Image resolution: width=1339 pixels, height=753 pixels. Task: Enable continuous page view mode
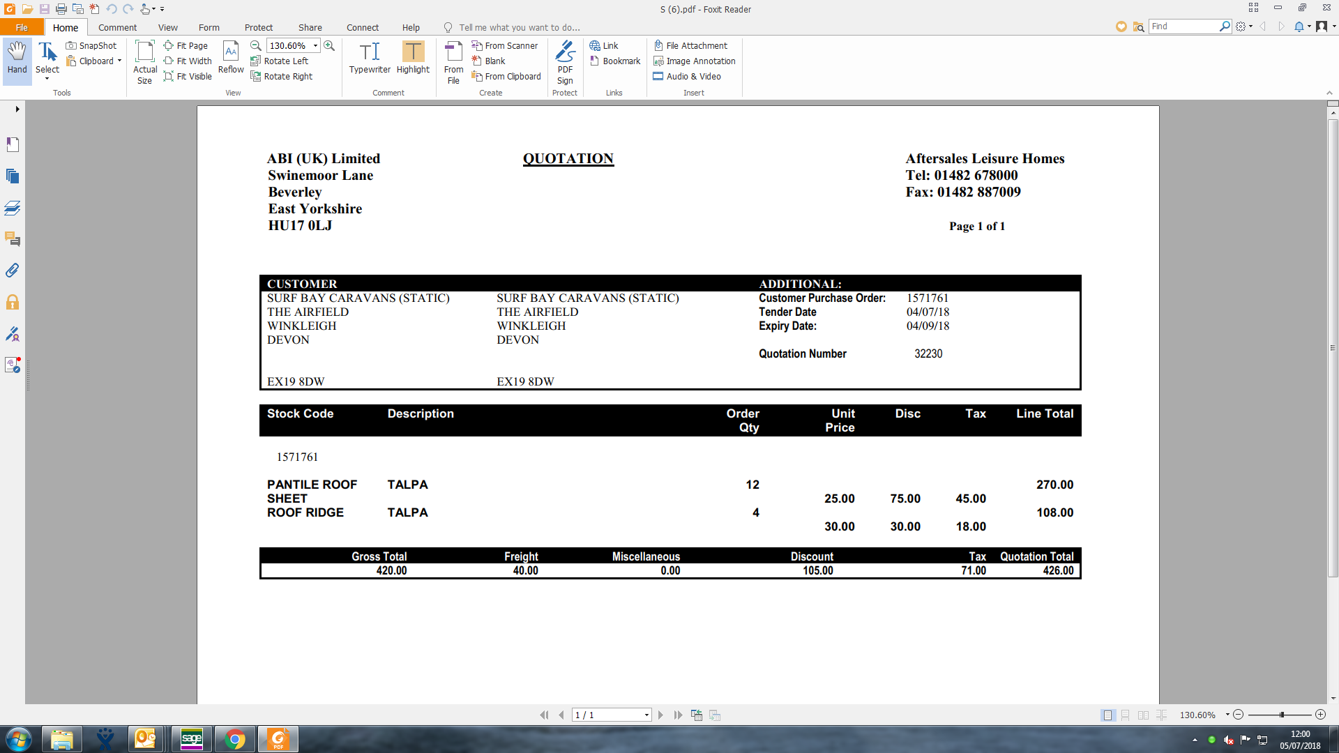point(1125,715)
